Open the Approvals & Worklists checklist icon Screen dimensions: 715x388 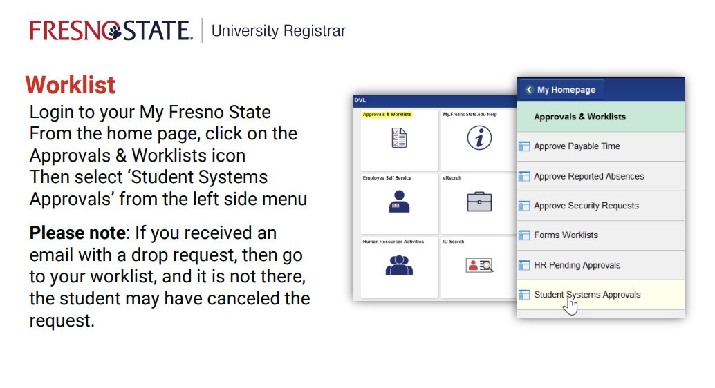pyautogui.click(x=398, y=138)
